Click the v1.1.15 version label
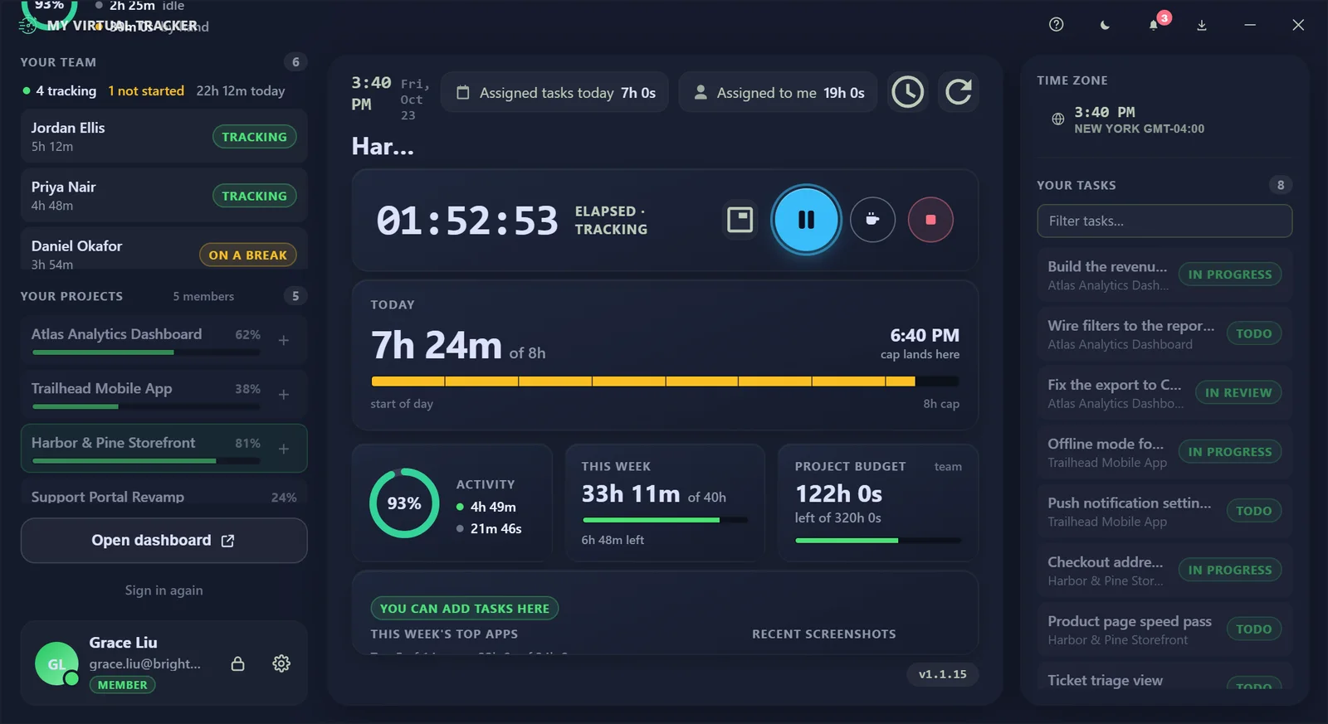 pos(942,674)
